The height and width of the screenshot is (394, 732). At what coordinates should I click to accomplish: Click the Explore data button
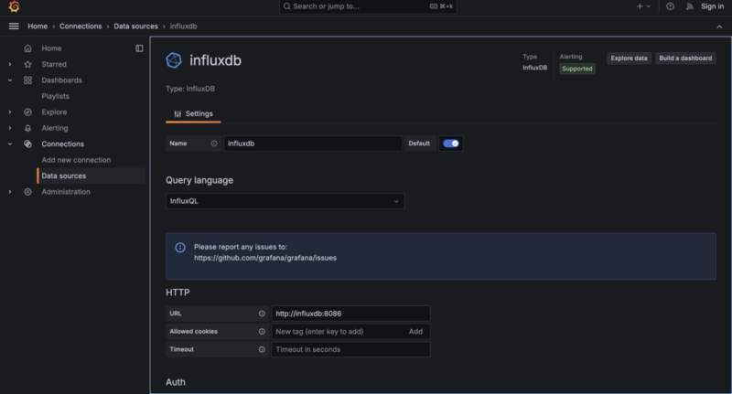click(x=629, y=59)
